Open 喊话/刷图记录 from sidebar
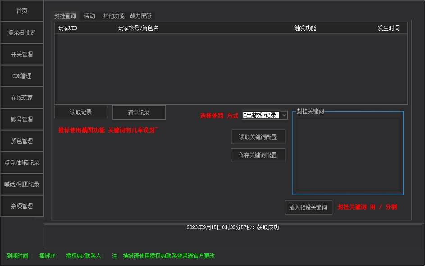The width and height of the screenshot is (425, 266). (x=22, y=184)
